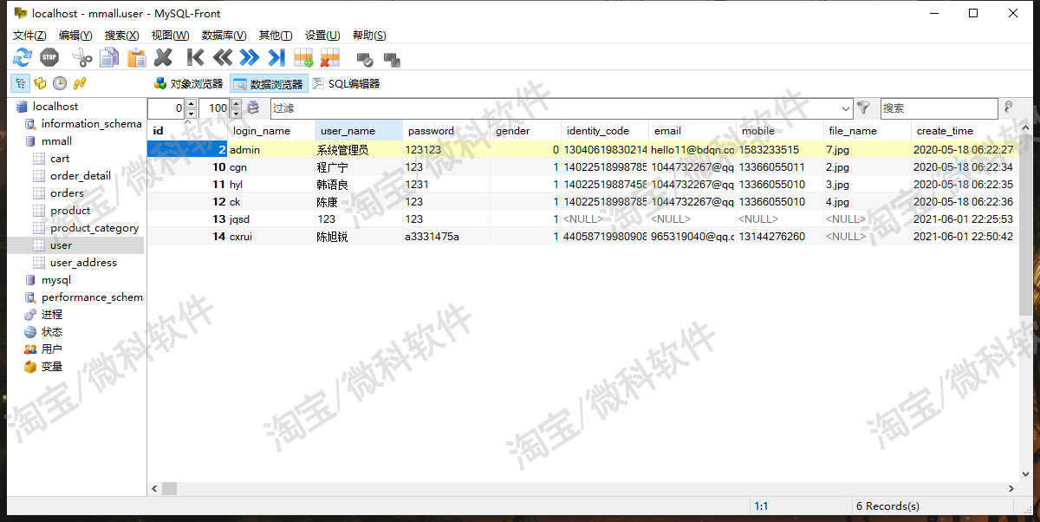The image size is (1040, 522).
Task: Click the offset 0 number field
Action: click(x=166, y=108)
